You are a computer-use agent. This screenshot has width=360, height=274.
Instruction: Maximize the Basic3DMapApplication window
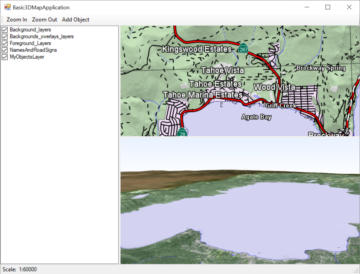[x=328, y=7]
